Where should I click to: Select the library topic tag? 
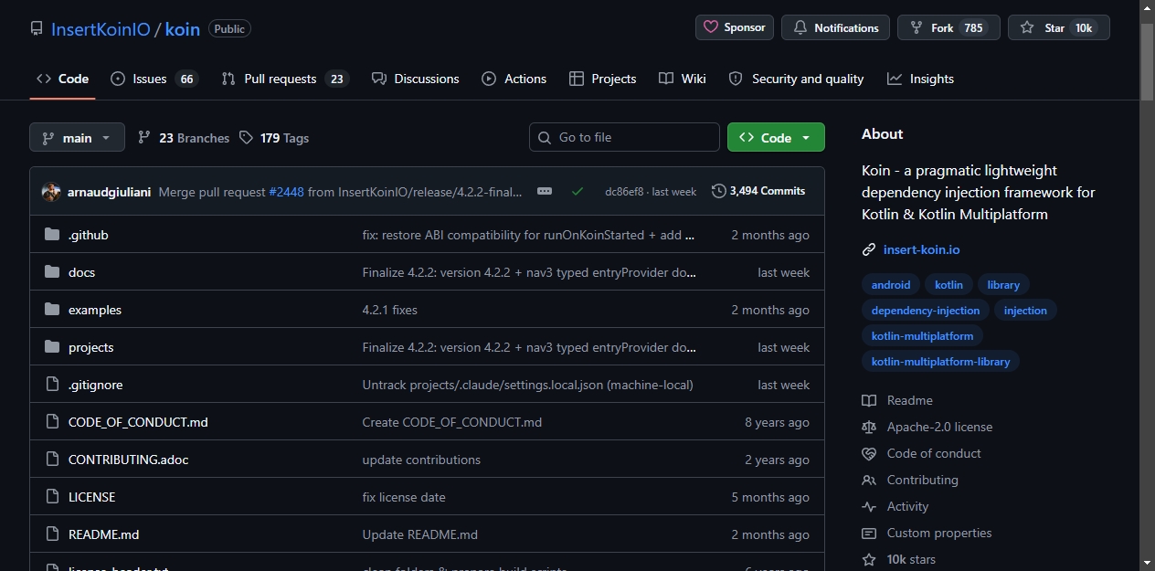[x=1003, y=285]
